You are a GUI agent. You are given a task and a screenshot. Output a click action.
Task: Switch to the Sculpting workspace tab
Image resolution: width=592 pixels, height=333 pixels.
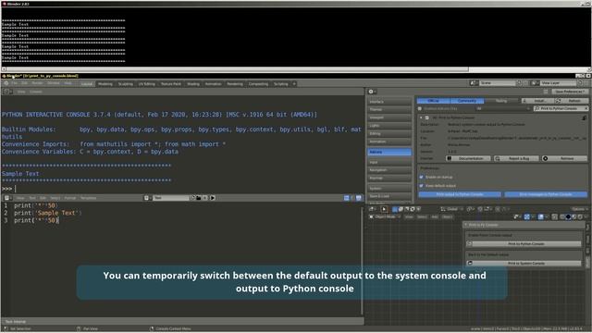click(x=126, y=84)
